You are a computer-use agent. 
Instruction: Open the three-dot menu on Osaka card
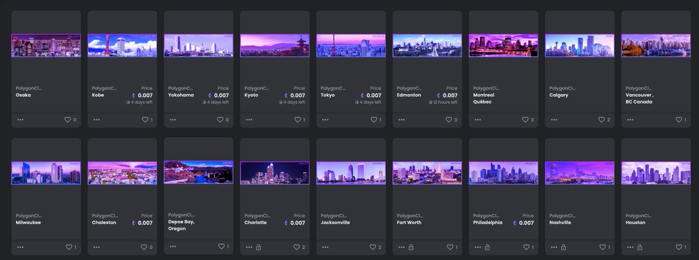coord(20,120)
